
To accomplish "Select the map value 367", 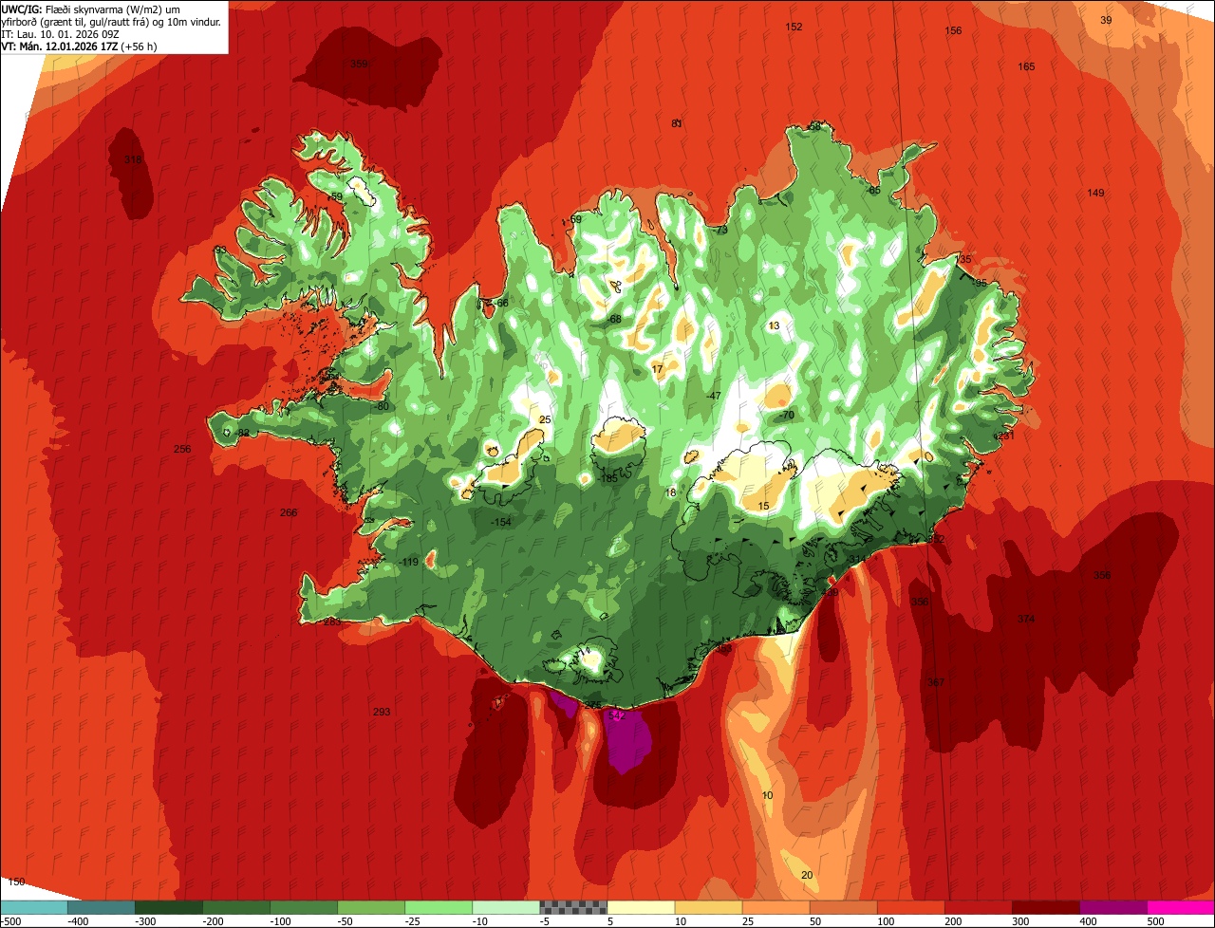I will click(936, 682).
